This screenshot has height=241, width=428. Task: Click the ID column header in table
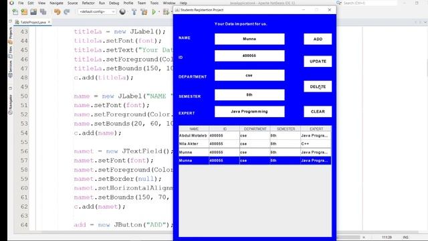tap(225, 129)
